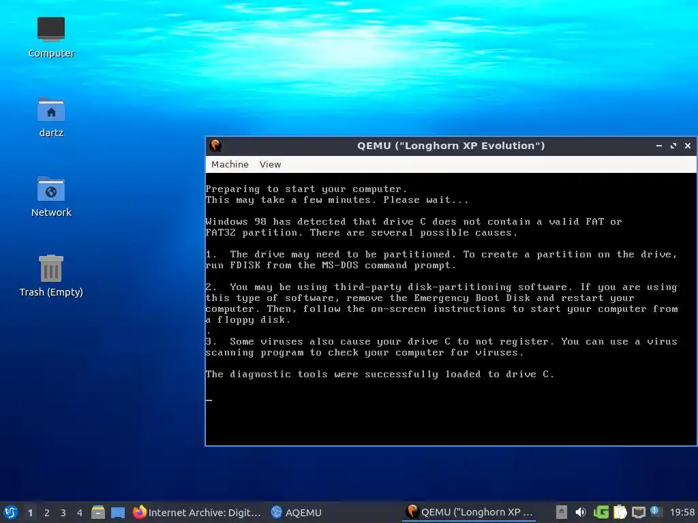Switch to workspace 2
Screen dimensions: 698x523
coord(47,513)
